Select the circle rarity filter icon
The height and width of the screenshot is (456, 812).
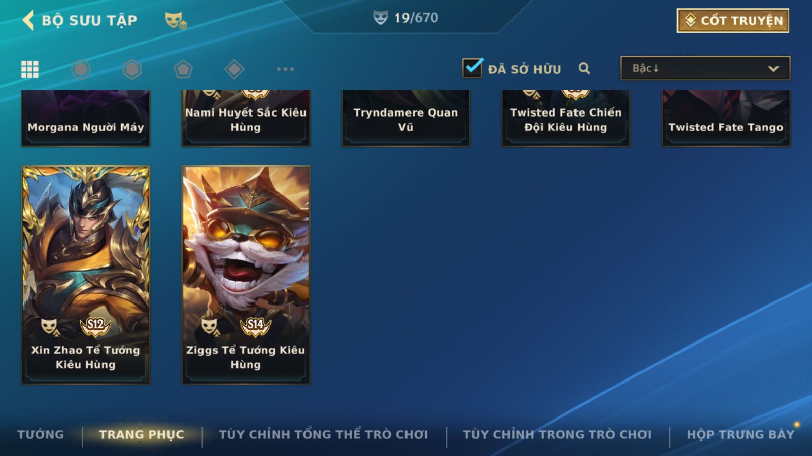(x=81, y=69)
